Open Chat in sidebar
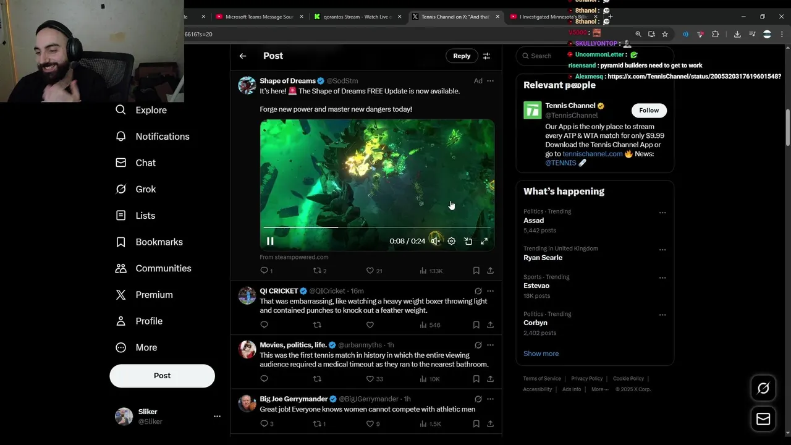The width and height of the screenshot is (791, 445). point(136,163)
